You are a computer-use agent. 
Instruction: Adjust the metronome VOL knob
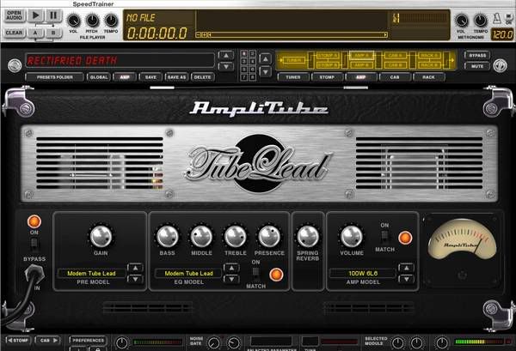461,21
